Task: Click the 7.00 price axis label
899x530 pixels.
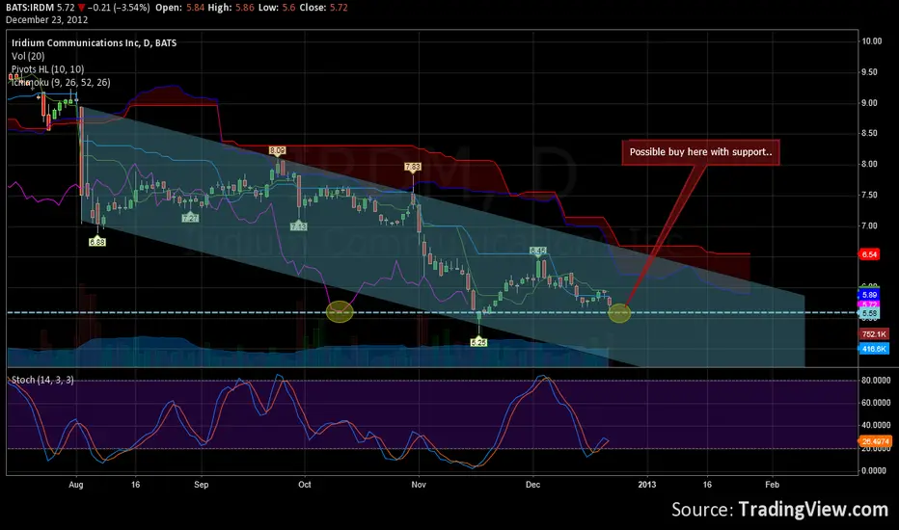Action: 870,225
